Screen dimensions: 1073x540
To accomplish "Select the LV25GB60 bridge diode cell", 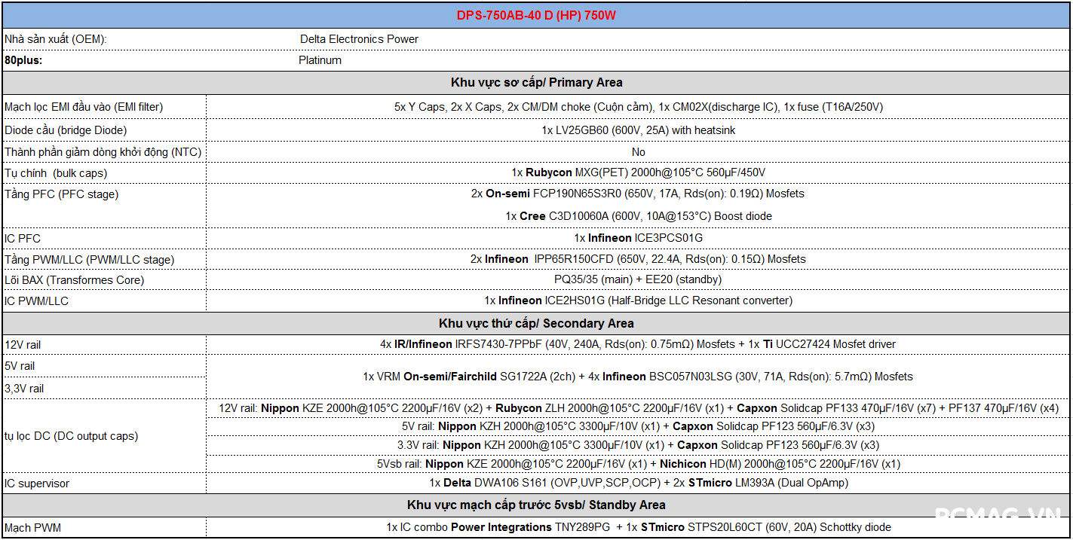I will [x=638, y=130].
